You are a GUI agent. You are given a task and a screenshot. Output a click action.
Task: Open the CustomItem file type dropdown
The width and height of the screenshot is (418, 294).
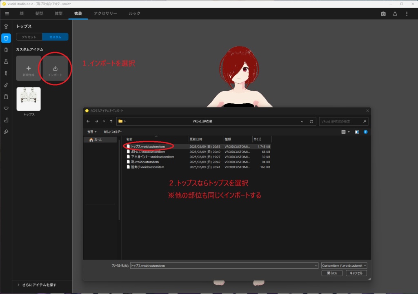344,265
